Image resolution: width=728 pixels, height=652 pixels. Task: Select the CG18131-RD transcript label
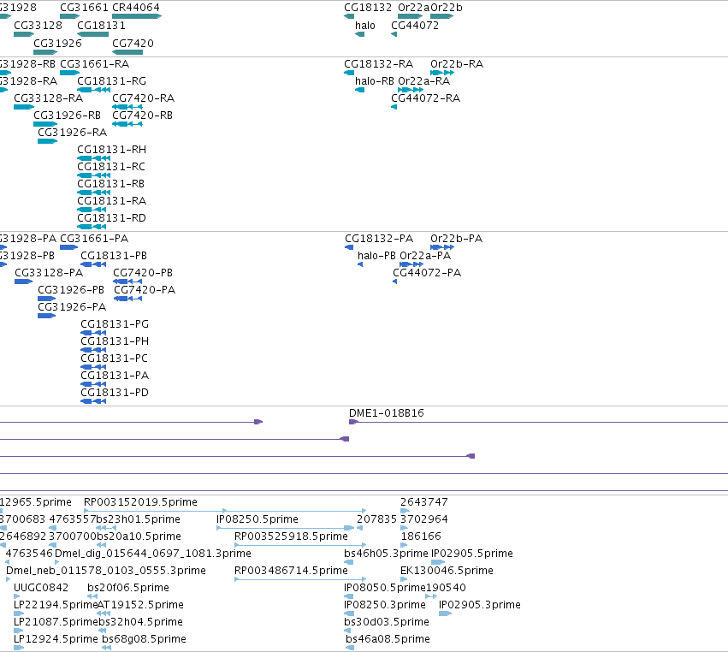[x=111, y=218]
